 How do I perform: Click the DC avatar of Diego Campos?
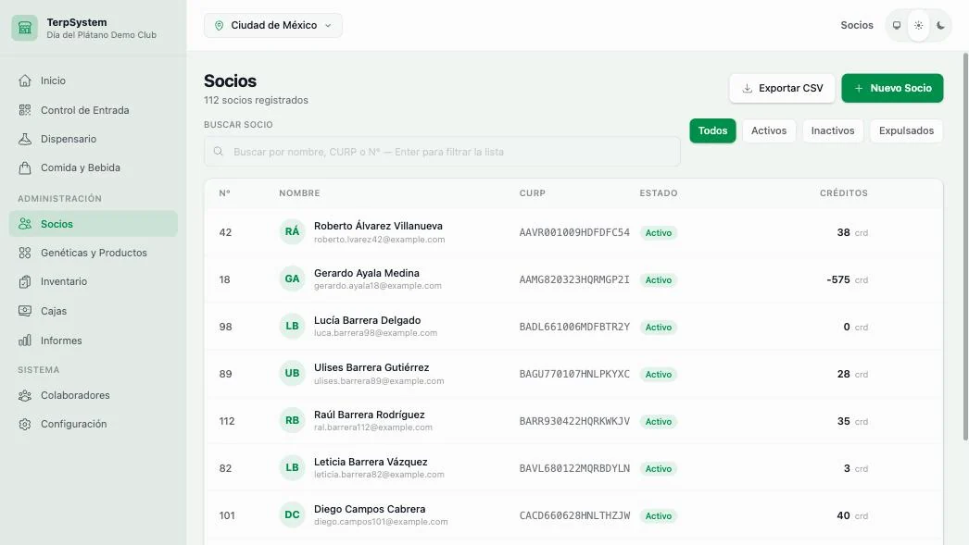(x=293, y=514)
